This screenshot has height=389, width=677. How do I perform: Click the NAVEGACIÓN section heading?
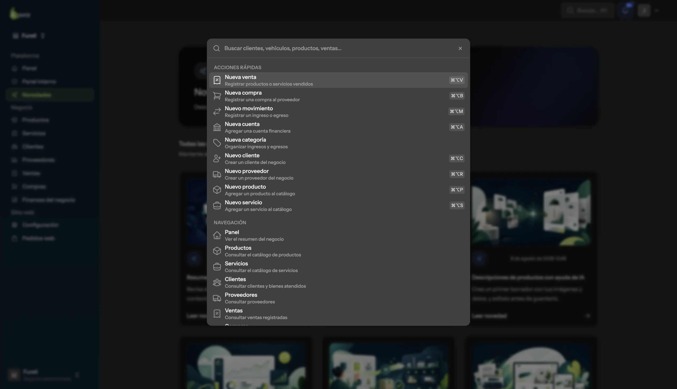tap(230, 223)
